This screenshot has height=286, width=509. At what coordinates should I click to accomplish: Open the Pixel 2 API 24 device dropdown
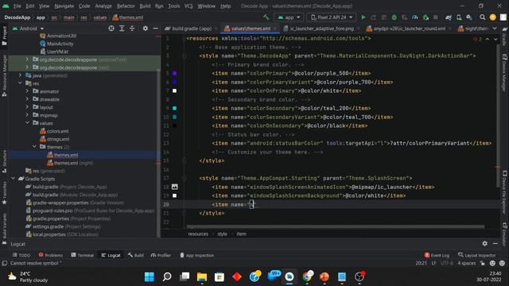point(331,17)
